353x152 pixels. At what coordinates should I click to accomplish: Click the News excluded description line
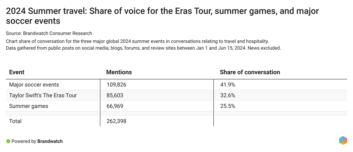pos(143,48)
